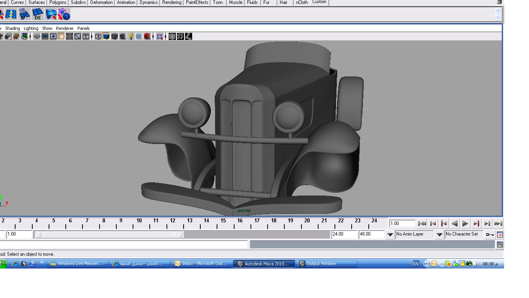The image size is (529, 298).
Task: Select the Polygons shelf tab
Action: (x=58, y=2)
